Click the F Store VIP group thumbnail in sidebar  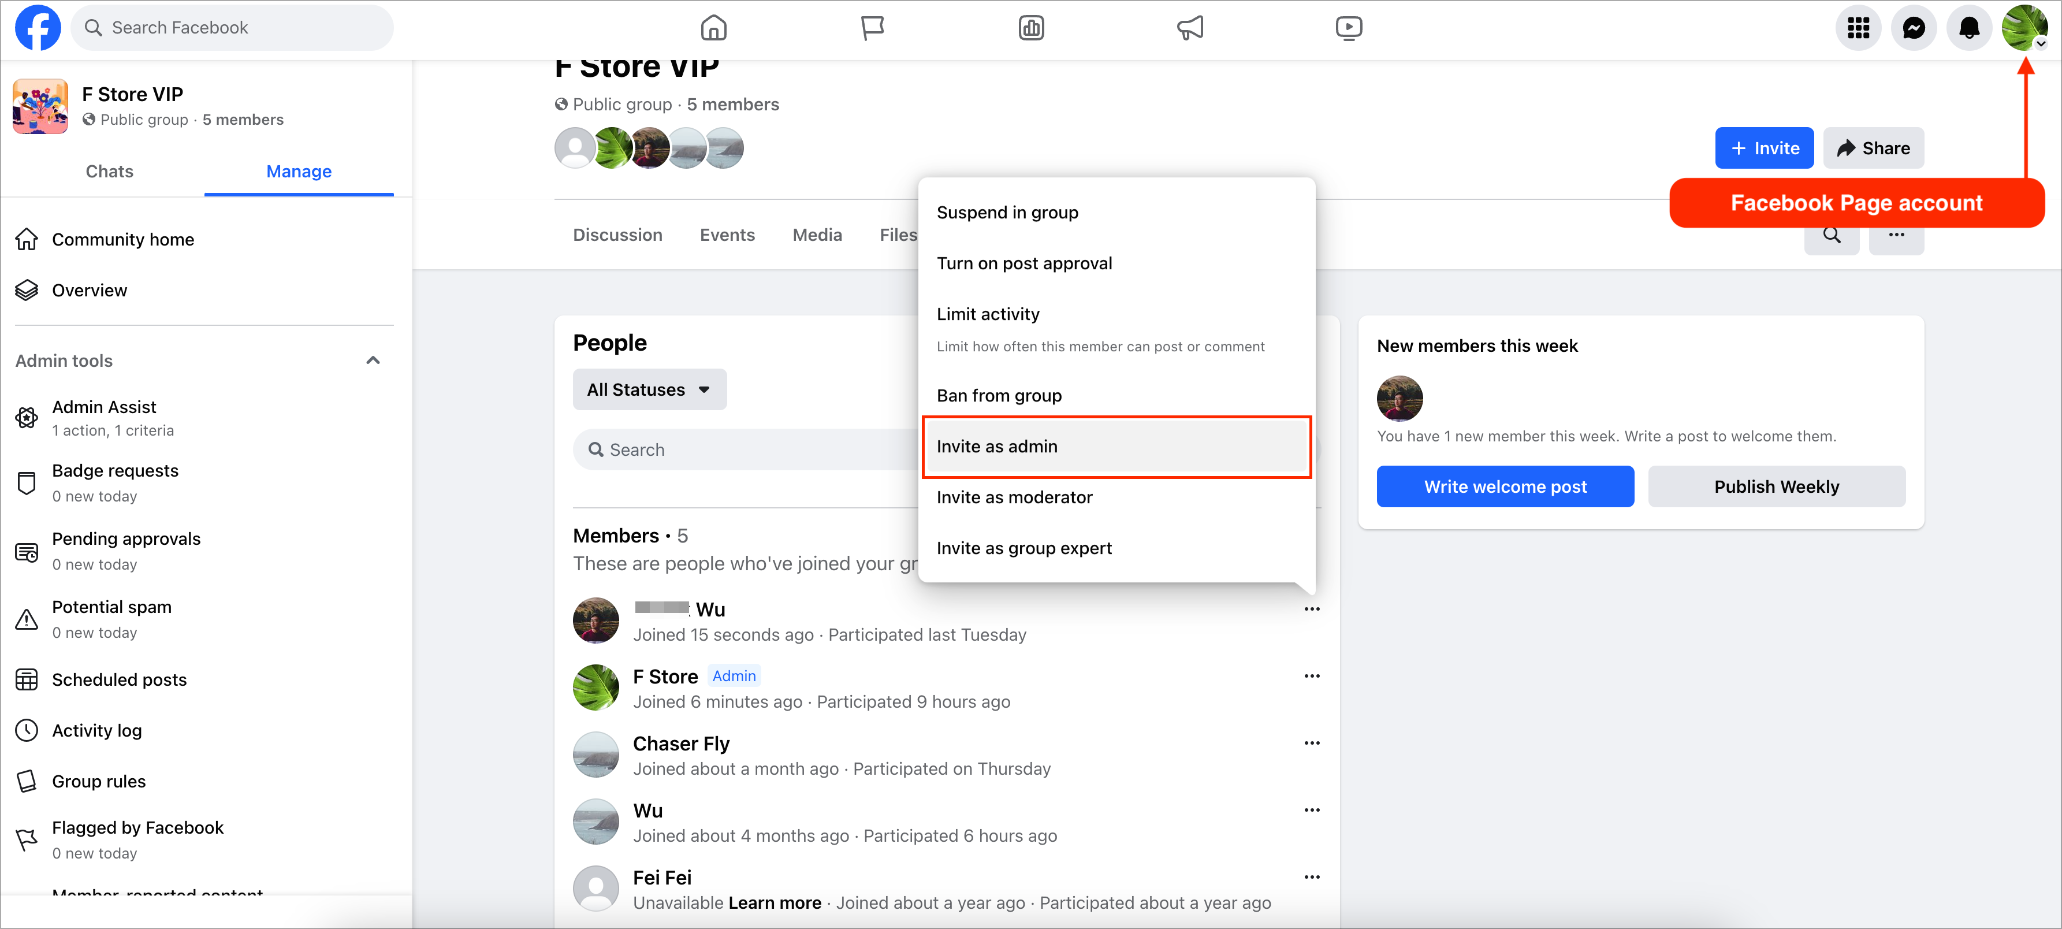click(41, 106)
